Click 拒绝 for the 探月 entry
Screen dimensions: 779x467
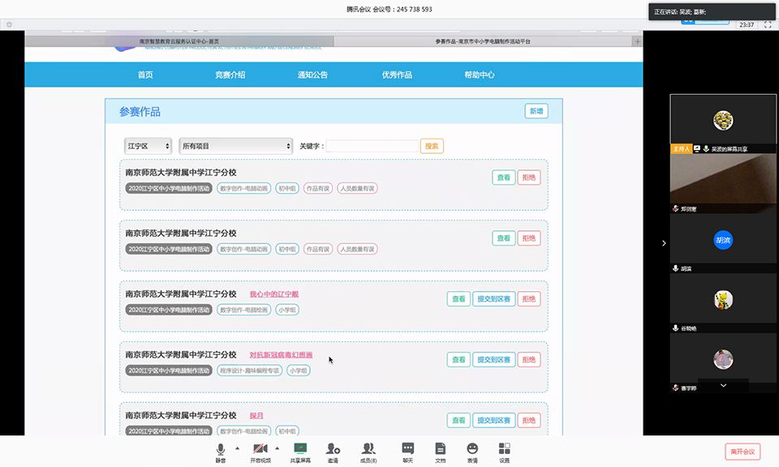click(529, 420)
